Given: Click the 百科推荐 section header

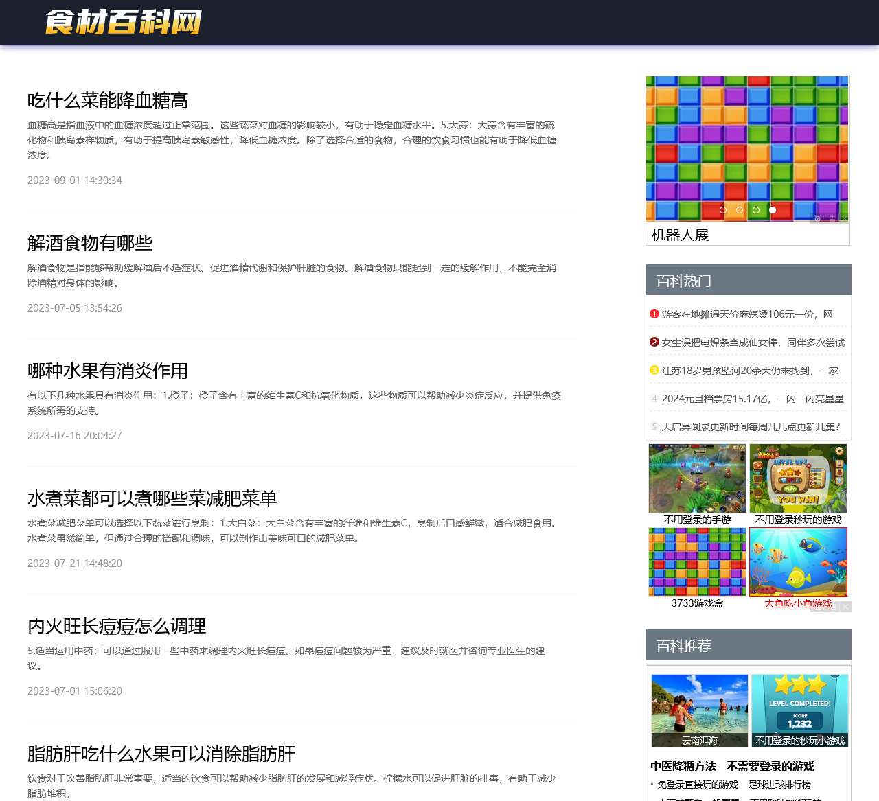Looking at the screenshot, I should [749, 645].
